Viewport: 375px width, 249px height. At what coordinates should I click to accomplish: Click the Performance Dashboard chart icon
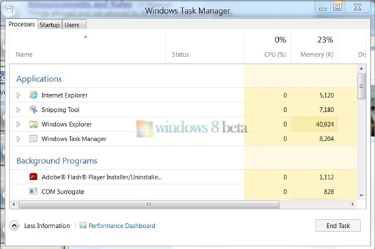click(x=82, y=225)
